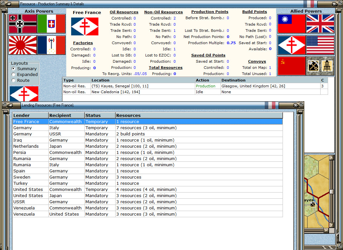Select the United States flag
The image size is (343, 250).
pyautogui.click(x=320, y=45)
